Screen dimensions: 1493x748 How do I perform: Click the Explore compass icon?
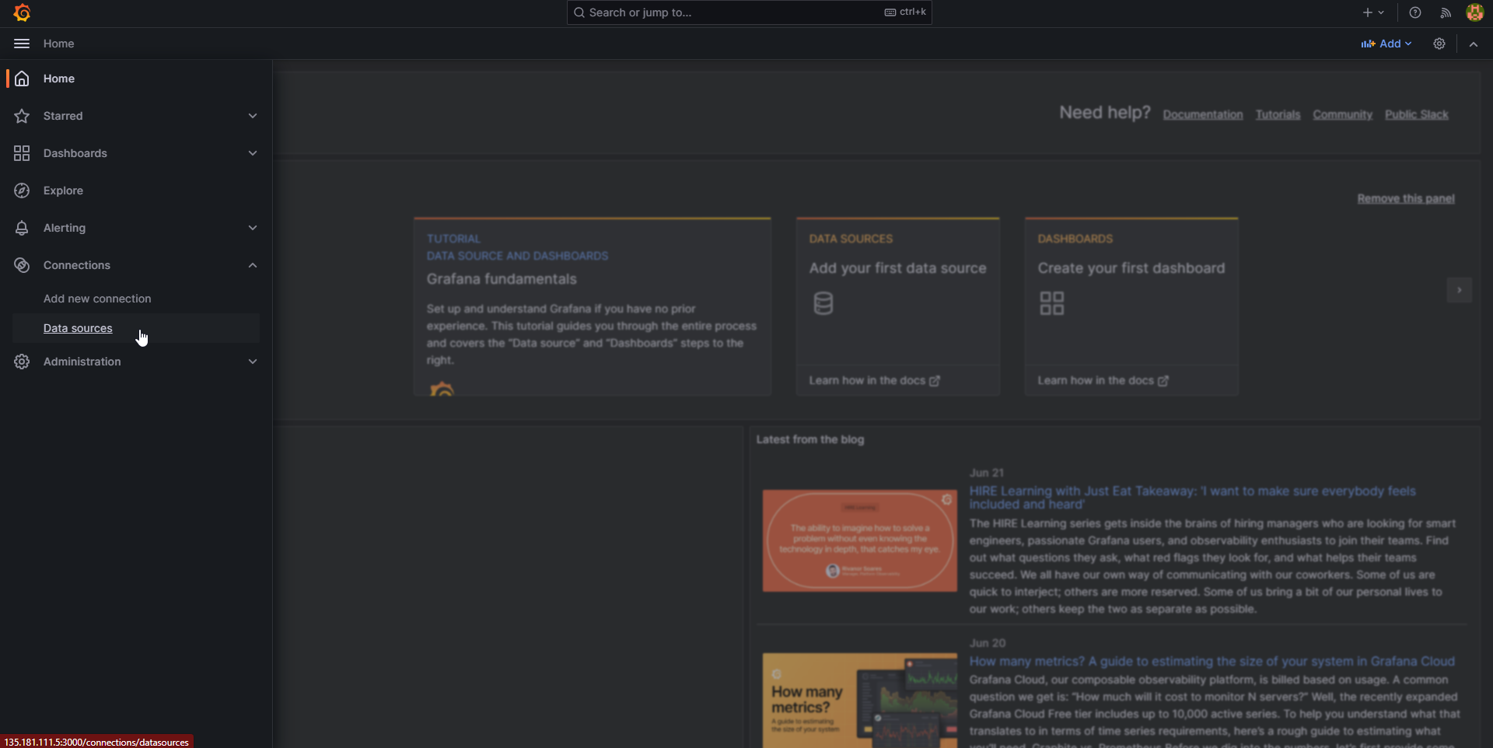tap(22, 190)
